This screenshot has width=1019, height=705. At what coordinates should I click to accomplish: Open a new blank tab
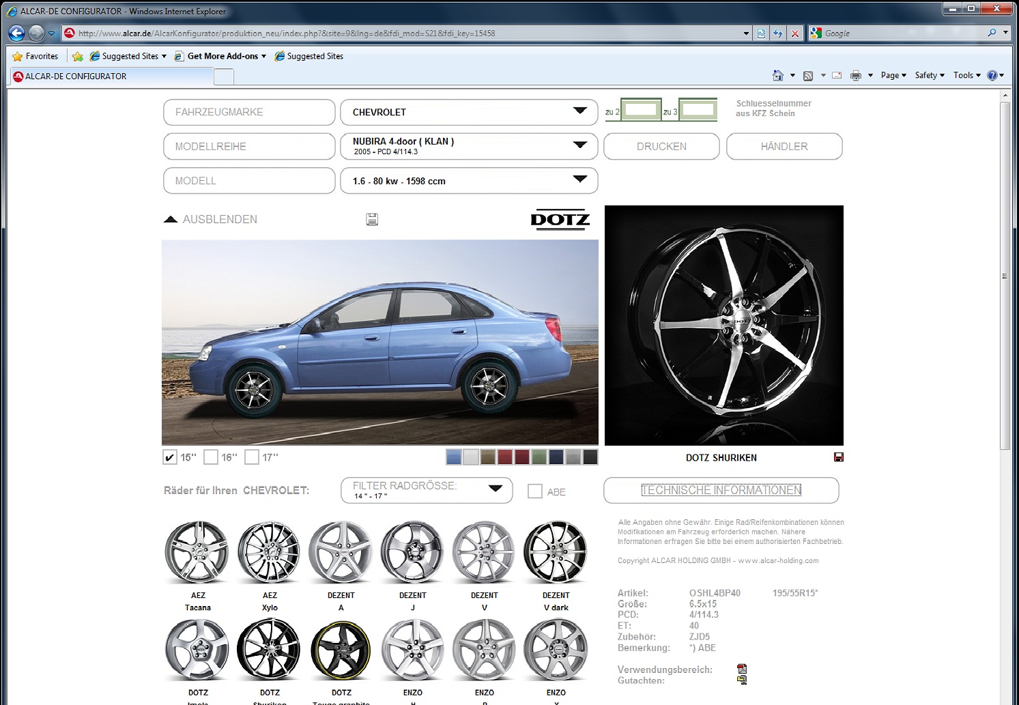pyautogui.click(x=224, y=77)
